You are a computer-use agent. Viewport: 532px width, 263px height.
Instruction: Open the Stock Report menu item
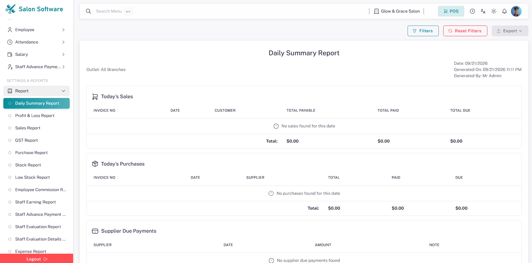[37, 165]
